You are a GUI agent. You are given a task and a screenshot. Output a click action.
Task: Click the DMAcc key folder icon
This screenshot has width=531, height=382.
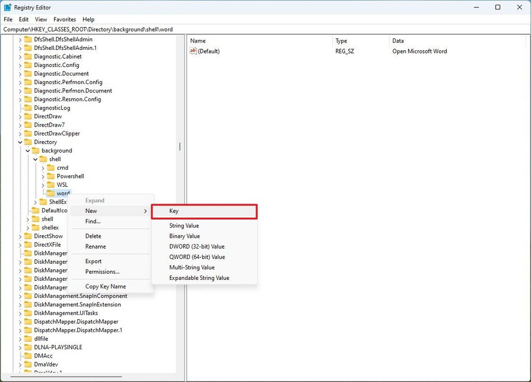(29, 356)
